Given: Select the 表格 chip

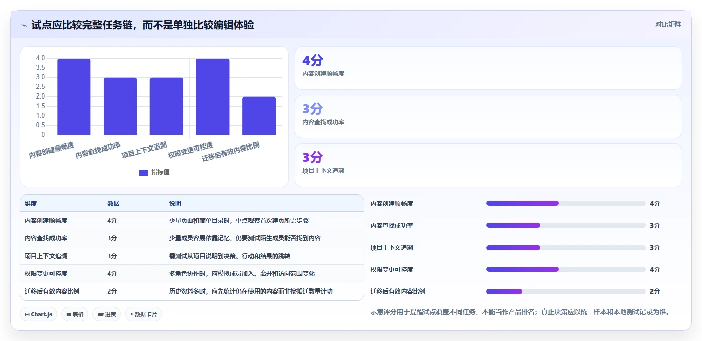Looking at the screenshot, I should [x=75, y=314].
